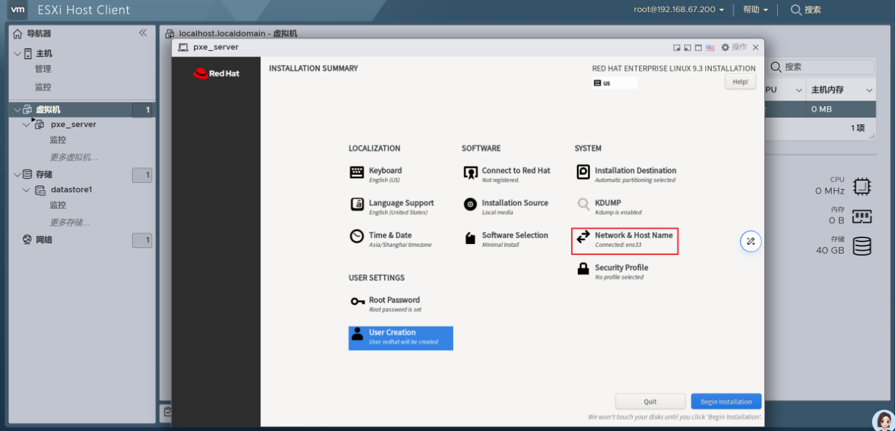Select datastore1 in the navigator tree
Viewport: 895px width, 431px height.
(x=71, y=190)
